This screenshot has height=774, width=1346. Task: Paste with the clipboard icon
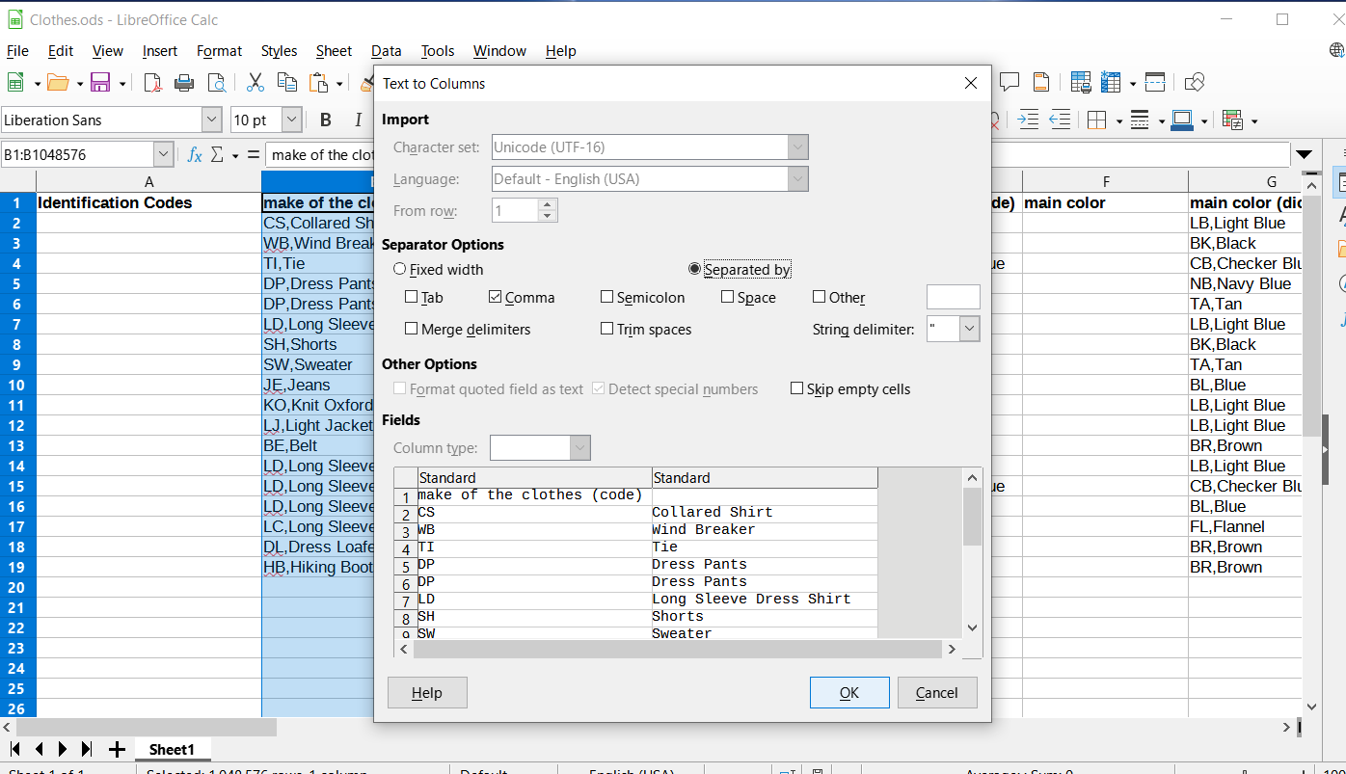(x=318, y=83)
